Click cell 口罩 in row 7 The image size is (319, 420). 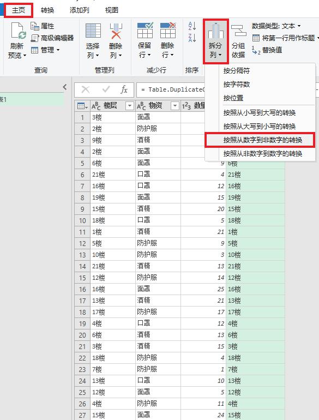(158, 186)
